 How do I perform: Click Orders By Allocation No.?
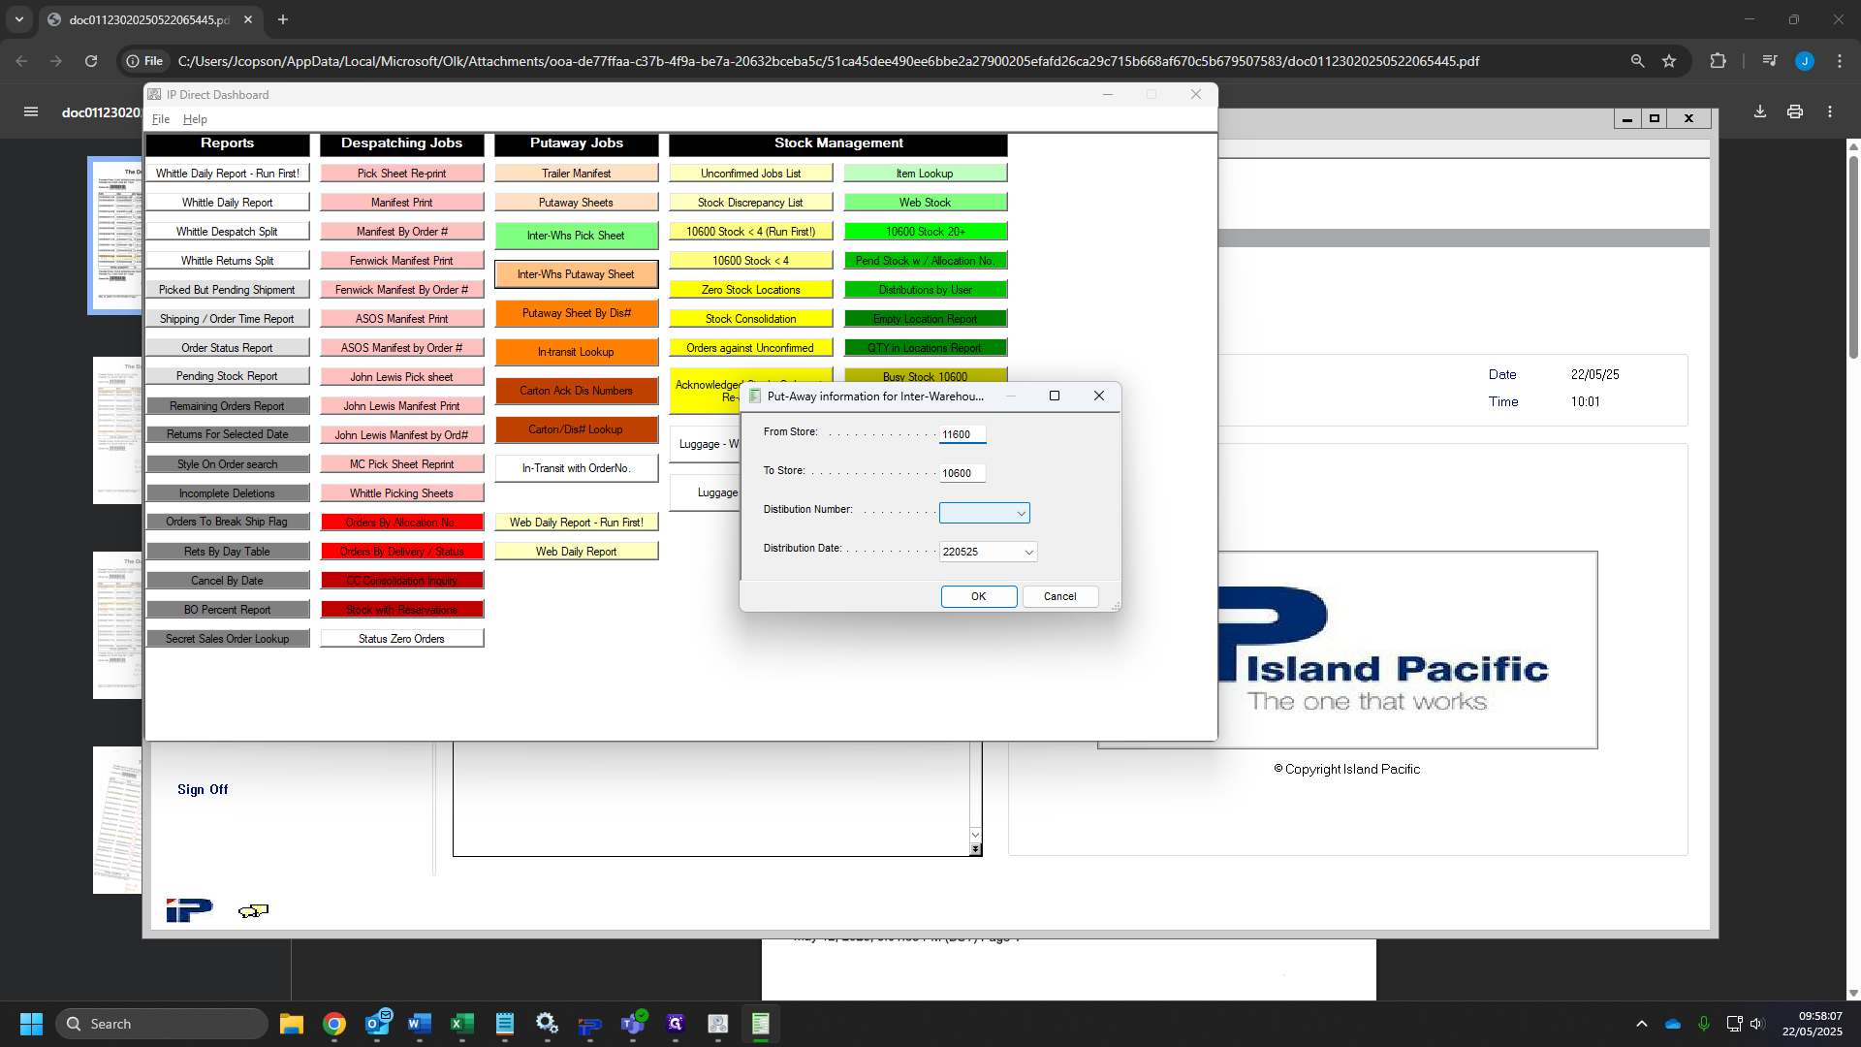[401, 523]
